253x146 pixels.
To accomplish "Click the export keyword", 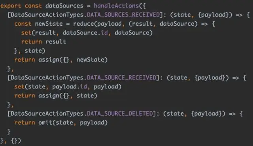I will [11, 6].
